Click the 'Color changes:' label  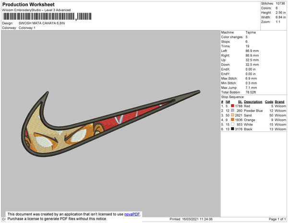(x=232, y=37)
